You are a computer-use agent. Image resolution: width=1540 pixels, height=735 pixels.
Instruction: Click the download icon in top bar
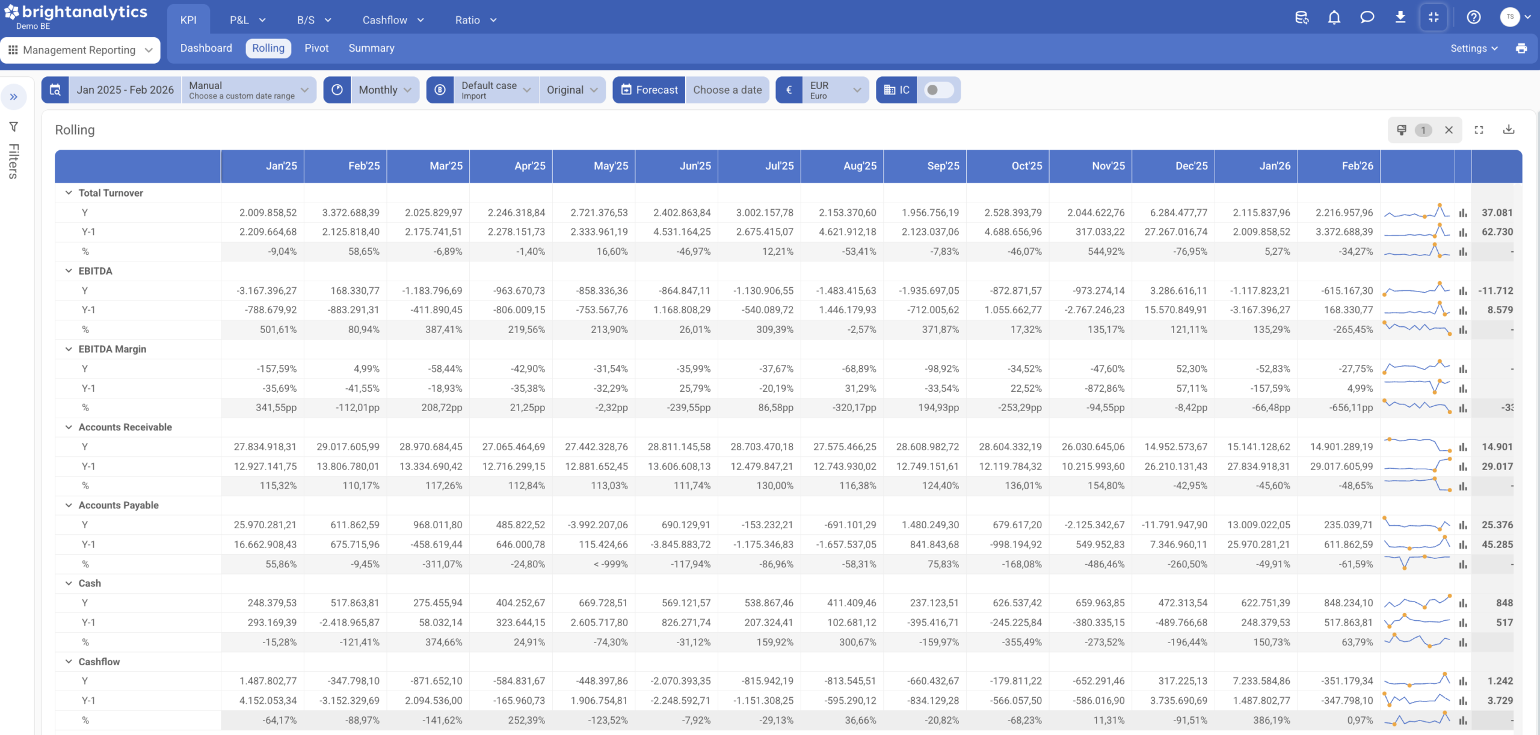[x=1400, y=17]
